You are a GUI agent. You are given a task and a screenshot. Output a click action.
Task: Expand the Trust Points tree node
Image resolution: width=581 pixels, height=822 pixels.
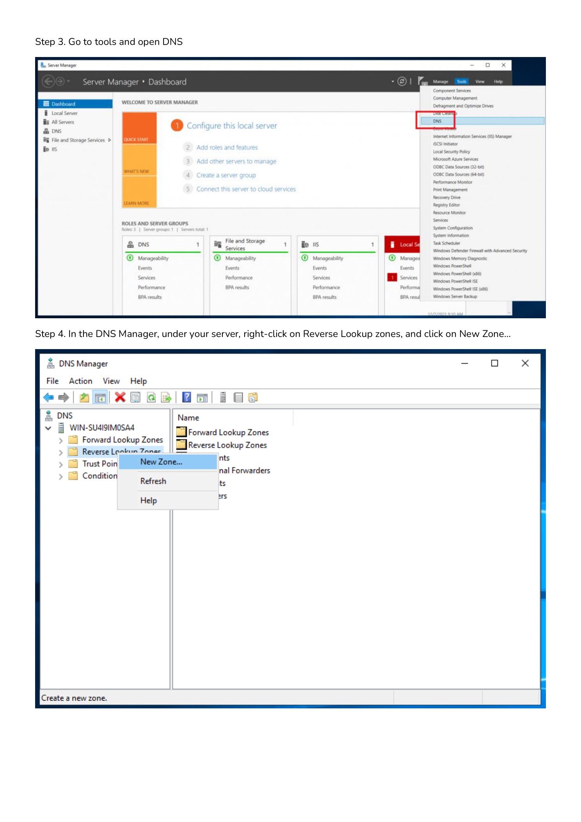click(61, 465)
